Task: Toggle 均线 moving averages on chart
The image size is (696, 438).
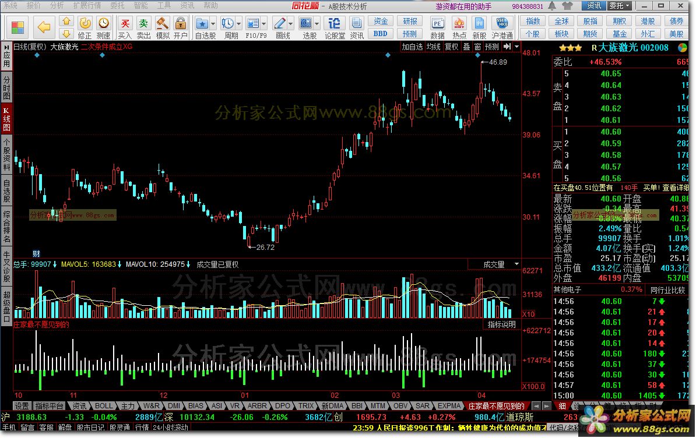Action: tap(434, 47)
